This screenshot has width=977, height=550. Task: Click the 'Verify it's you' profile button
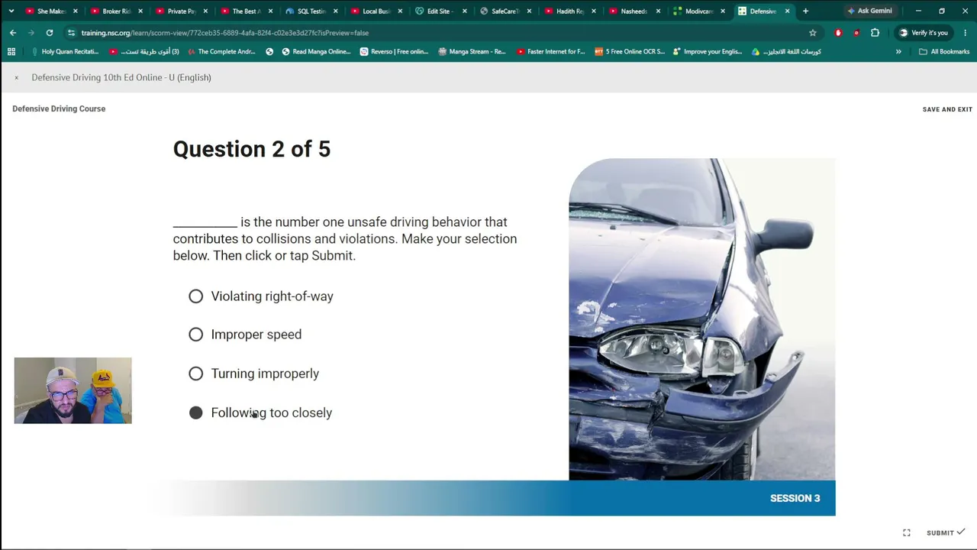(923, 33)
